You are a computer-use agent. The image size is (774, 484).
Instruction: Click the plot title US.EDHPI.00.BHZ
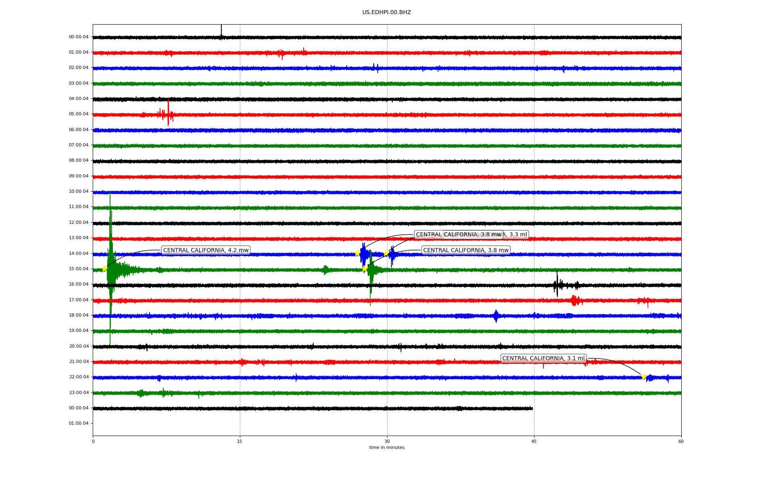387,12
